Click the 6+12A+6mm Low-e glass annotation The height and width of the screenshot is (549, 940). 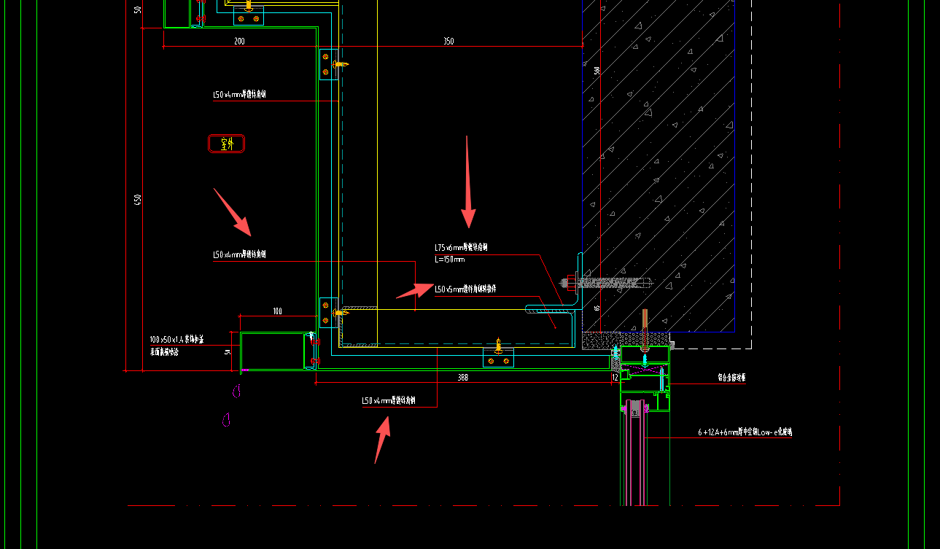[745, 432]
